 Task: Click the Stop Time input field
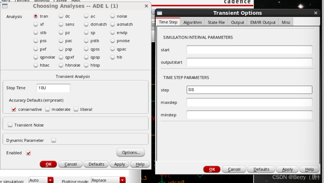(53, 88)
